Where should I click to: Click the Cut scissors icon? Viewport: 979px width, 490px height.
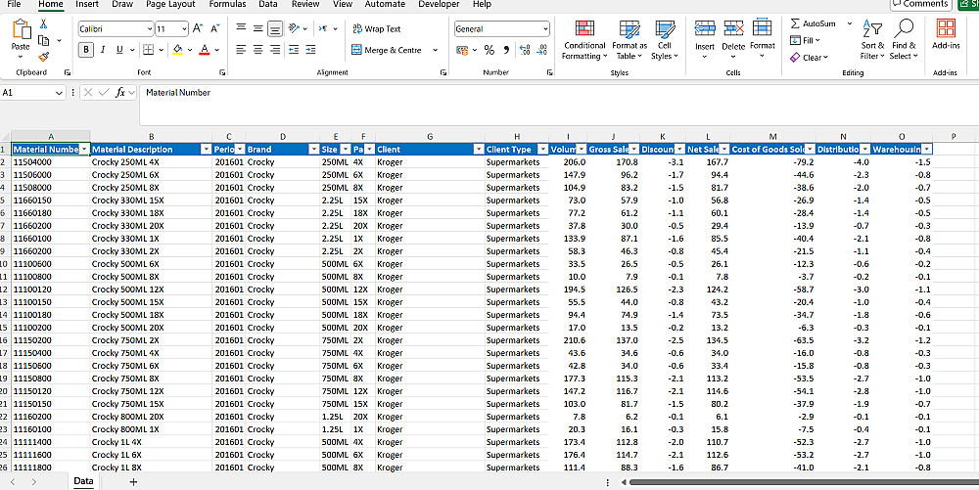44,23
